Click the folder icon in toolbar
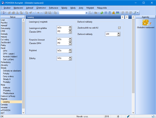 [96, 13]
